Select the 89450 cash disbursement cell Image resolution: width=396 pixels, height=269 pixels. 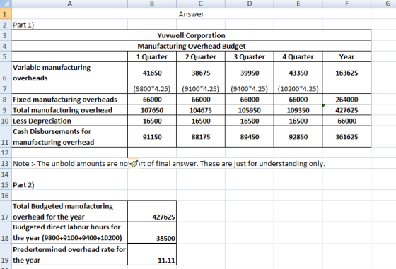point(250,137)
